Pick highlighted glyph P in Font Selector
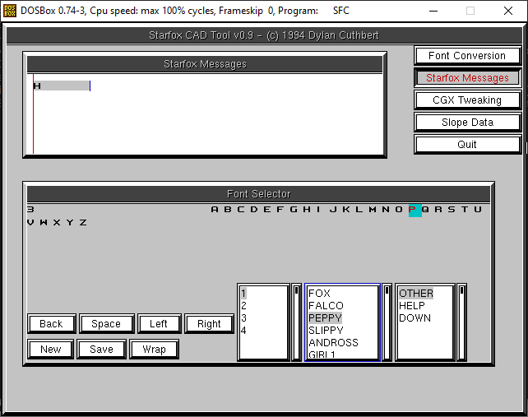The height and width of the screenshot is (417, 528). pos(415,211)
